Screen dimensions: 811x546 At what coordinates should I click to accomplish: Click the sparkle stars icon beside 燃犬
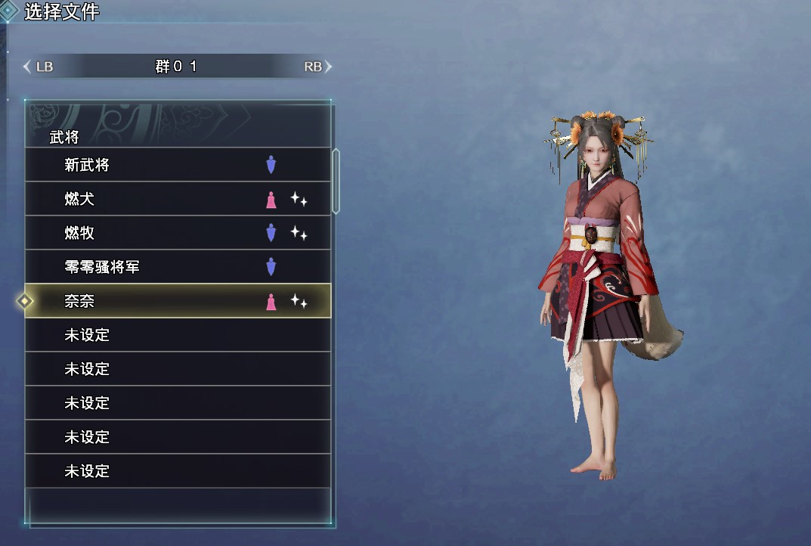[x=299, y=199]
